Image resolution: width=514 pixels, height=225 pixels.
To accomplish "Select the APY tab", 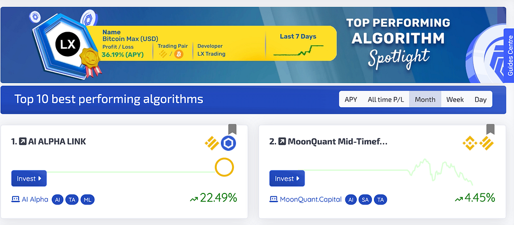I will click(351, 99).
